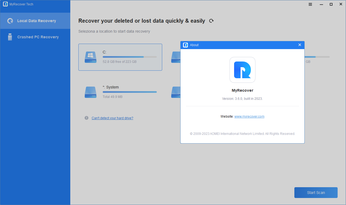This screenshot has width=346, height=205.
Task: Click the drive usage bar on the far-right card
Action: 317,57
